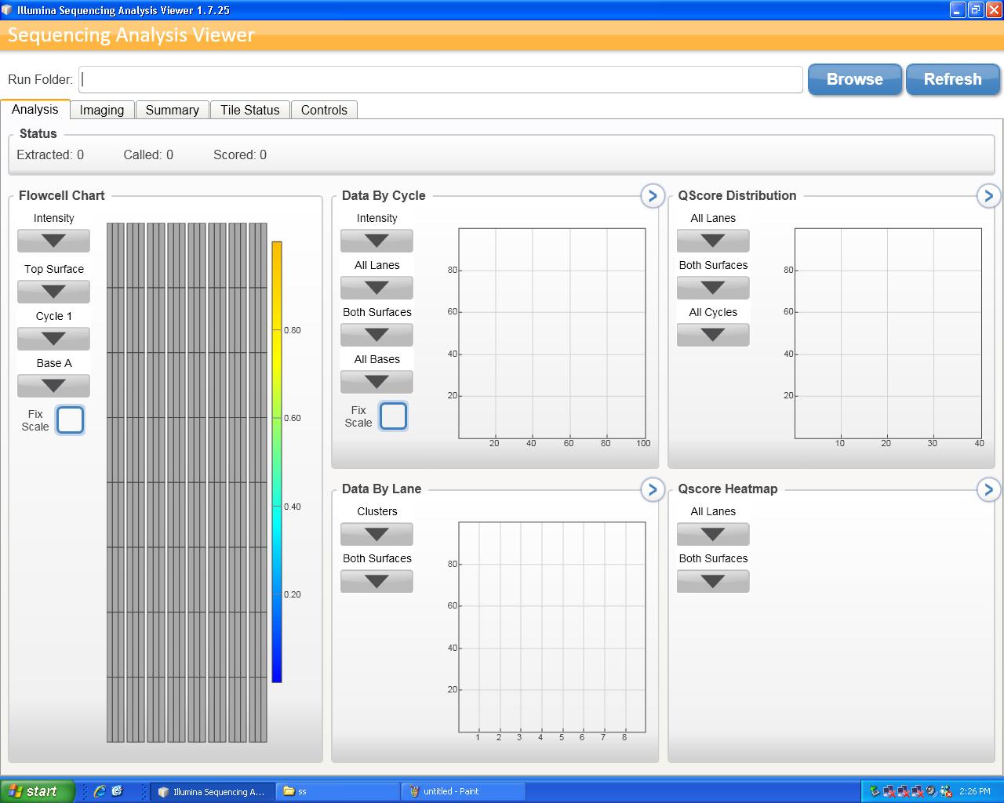Open Both Surfaces dropdown in Data By Cycle
The width and height of the screenshot is (1004, 803).
(x=376, y=335)
